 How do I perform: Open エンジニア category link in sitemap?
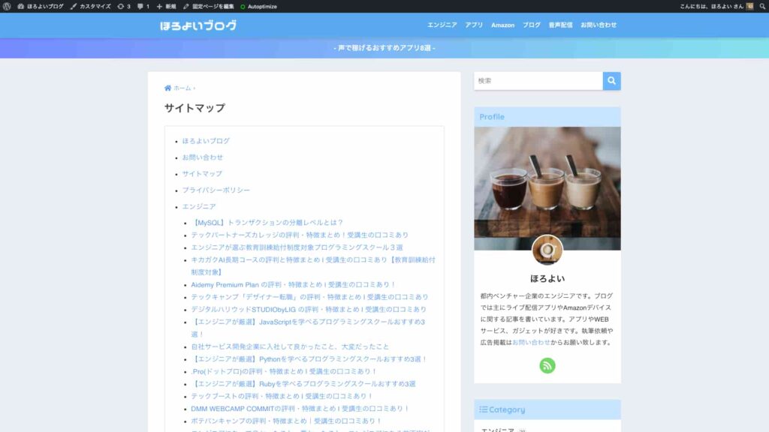(198, 207)
